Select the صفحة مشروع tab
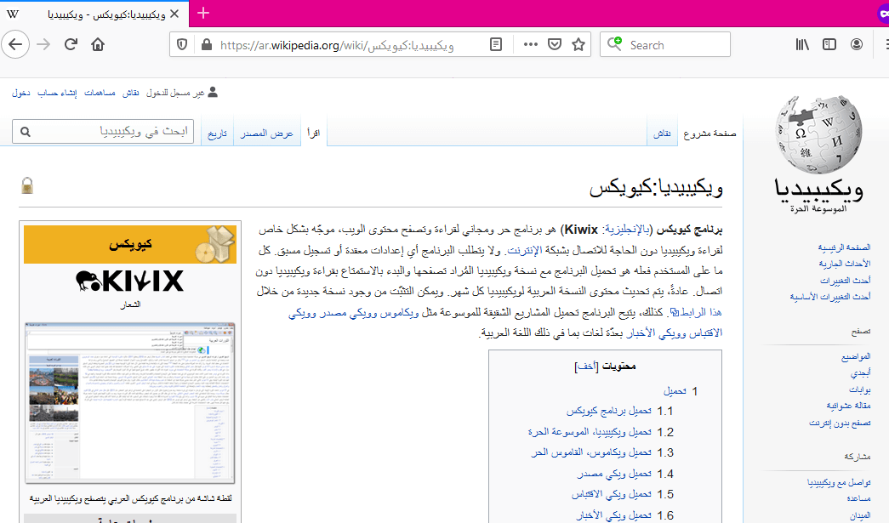Image resolution: width=889 pixels, height=523 pixels. (709, 134)
